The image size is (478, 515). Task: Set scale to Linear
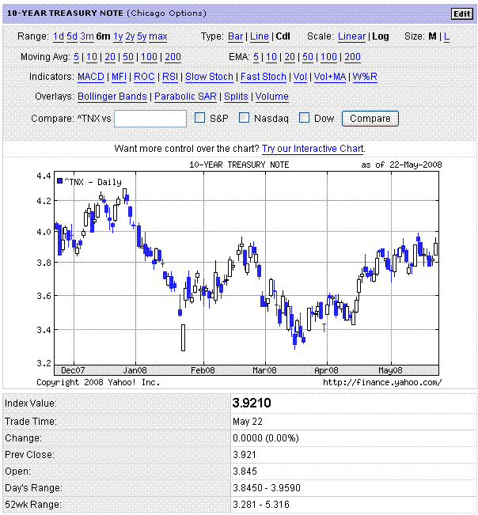351,36
